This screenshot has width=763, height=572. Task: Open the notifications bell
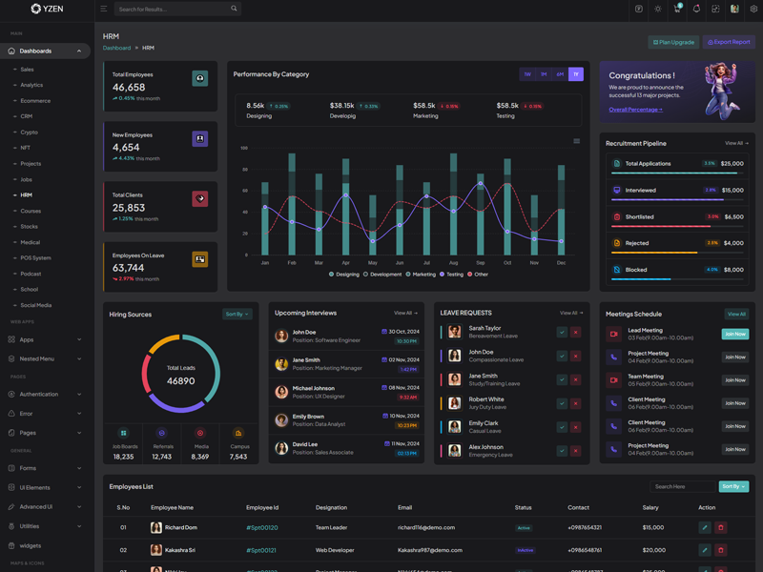click(x=696, y=9)
